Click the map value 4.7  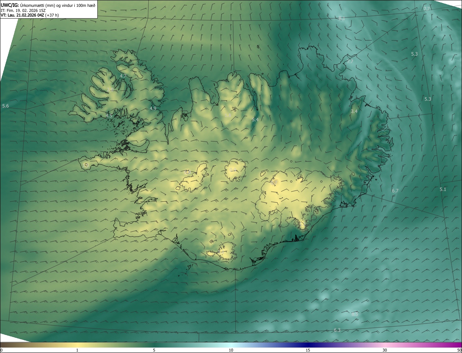(123, 76)
